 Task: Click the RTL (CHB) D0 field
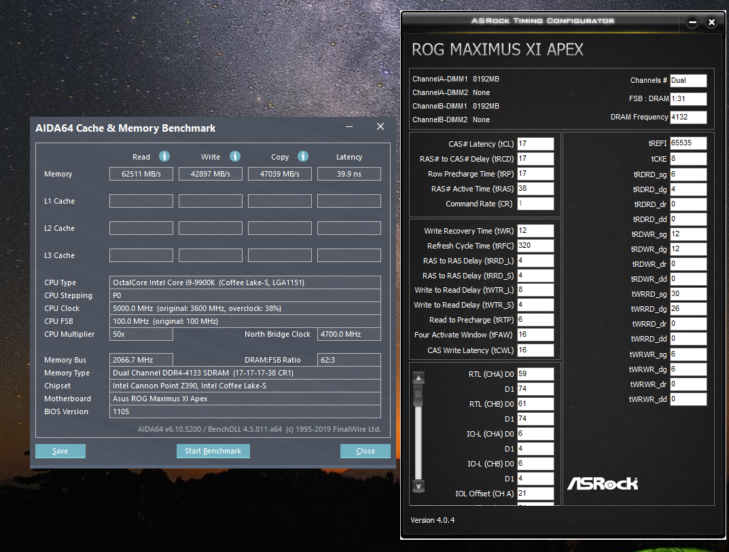(535, 404)
